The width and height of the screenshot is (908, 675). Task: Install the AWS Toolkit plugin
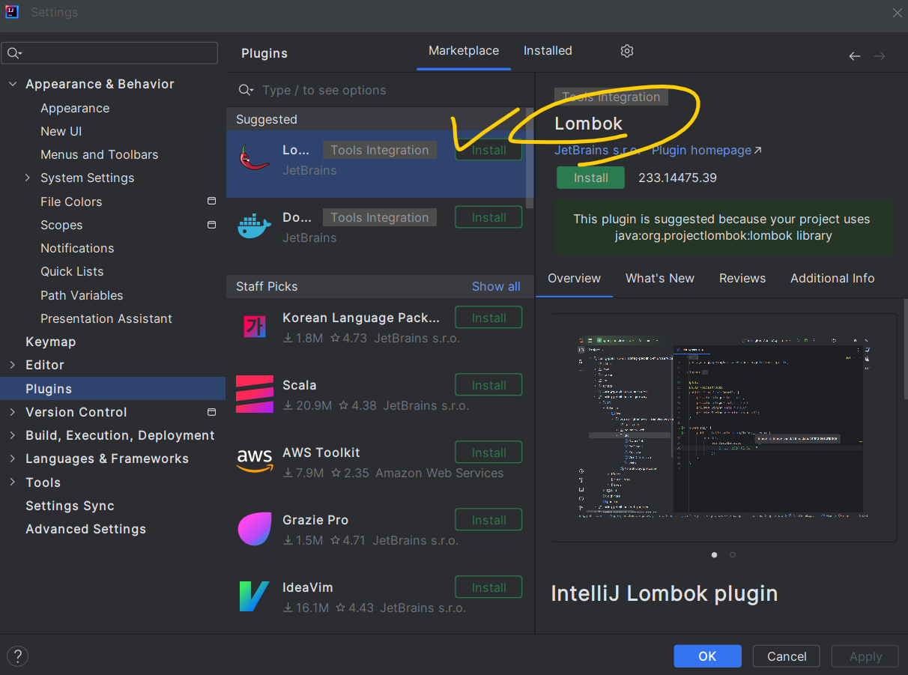pos(489,452)
